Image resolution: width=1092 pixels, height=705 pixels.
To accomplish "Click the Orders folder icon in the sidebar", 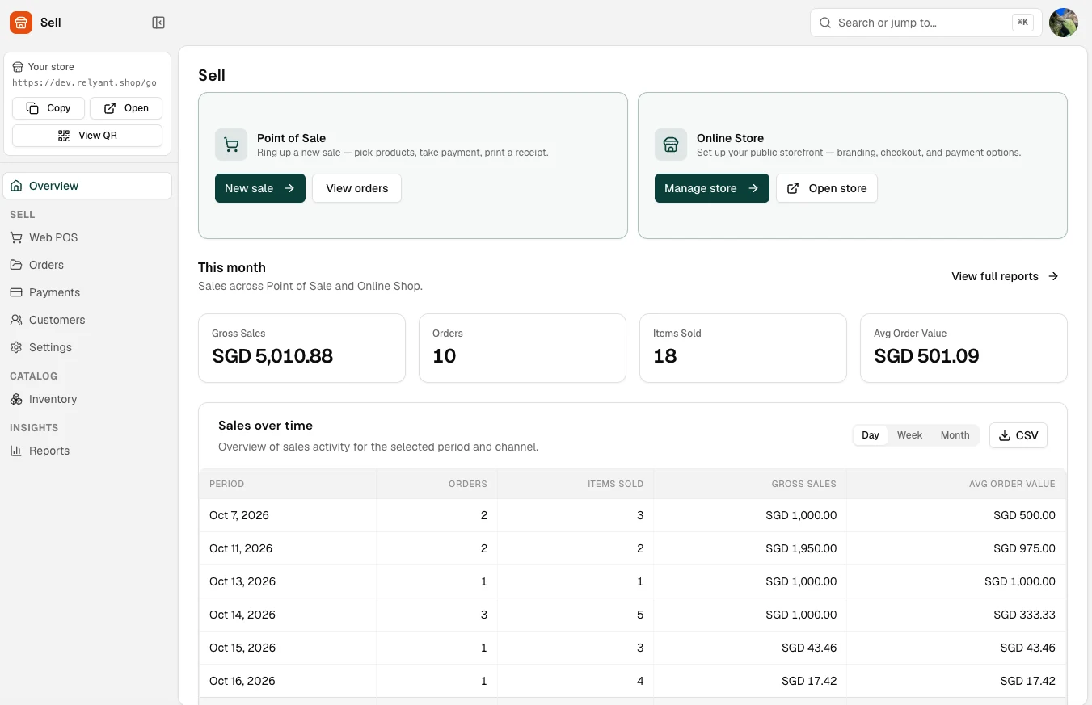I will (16, 265).
